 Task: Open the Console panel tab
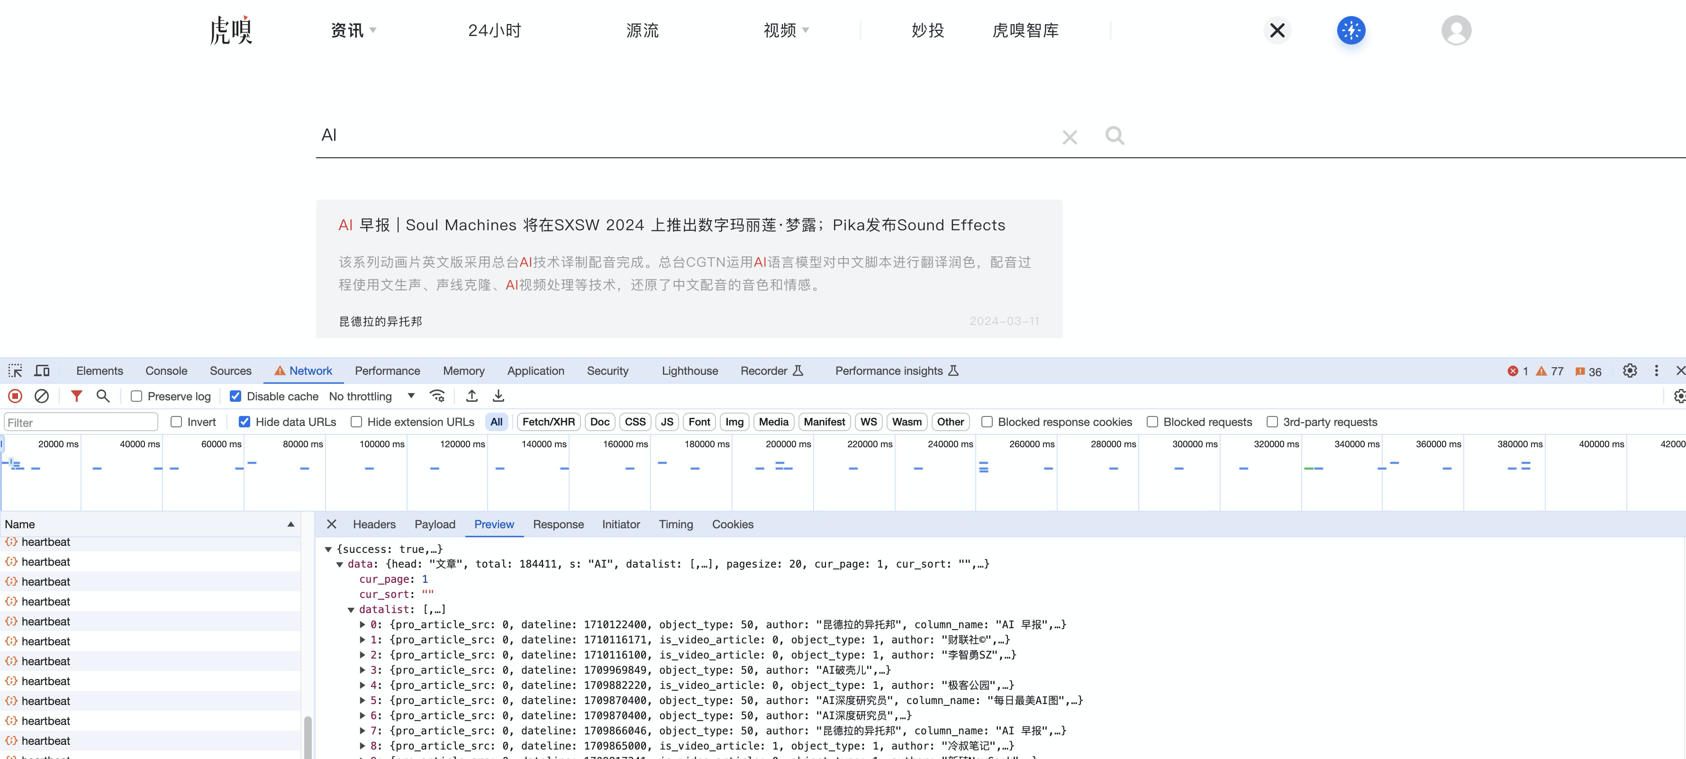[166, 371]
